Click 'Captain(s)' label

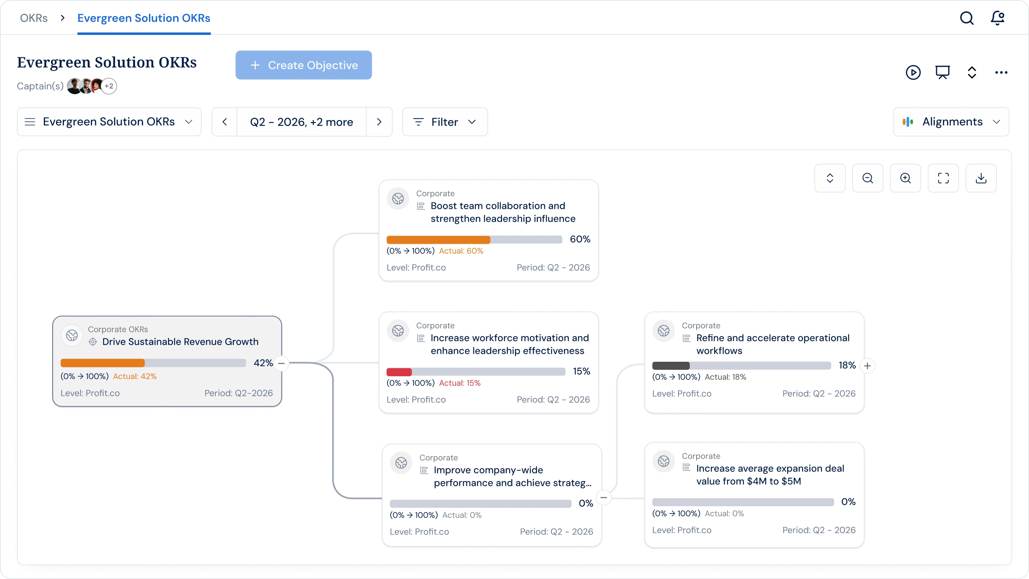[40, 86]
